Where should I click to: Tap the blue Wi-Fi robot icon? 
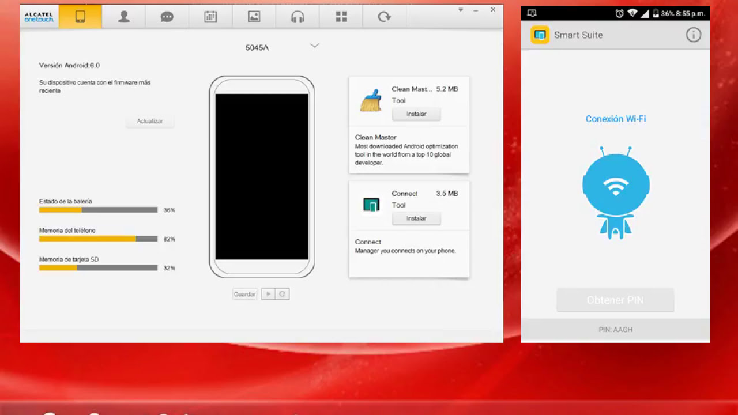(616, 193)
